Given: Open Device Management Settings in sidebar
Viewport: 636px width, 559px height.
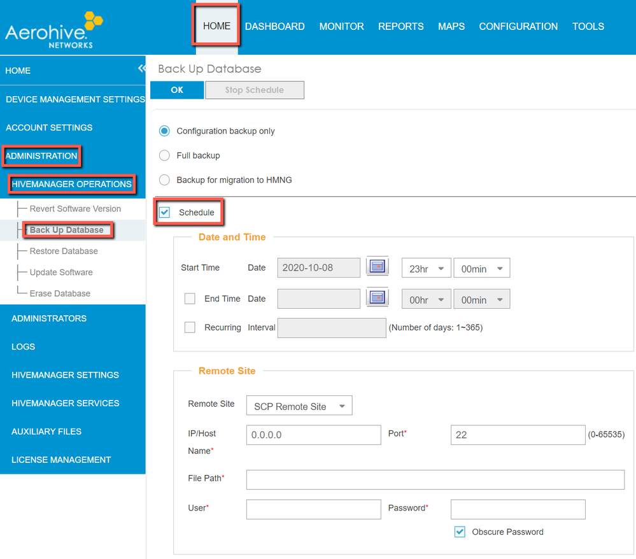Looking at the screenshot, I should click(75, 99).
